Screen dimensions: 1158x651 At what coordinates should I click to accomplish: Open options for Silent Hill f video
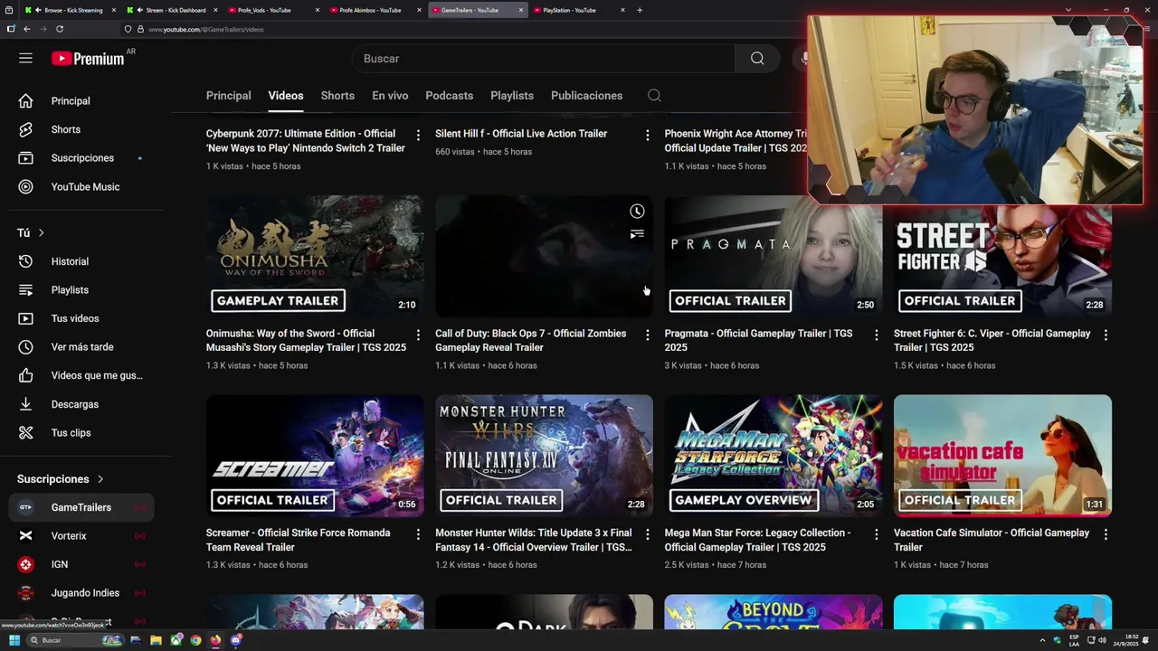point(647,135)
